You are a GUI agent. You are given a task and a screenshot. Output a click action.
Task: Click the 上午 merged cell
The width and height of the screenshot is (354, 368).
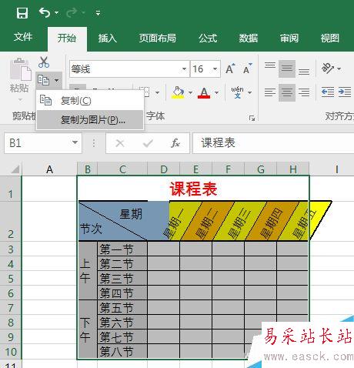[x=88, y=271]
